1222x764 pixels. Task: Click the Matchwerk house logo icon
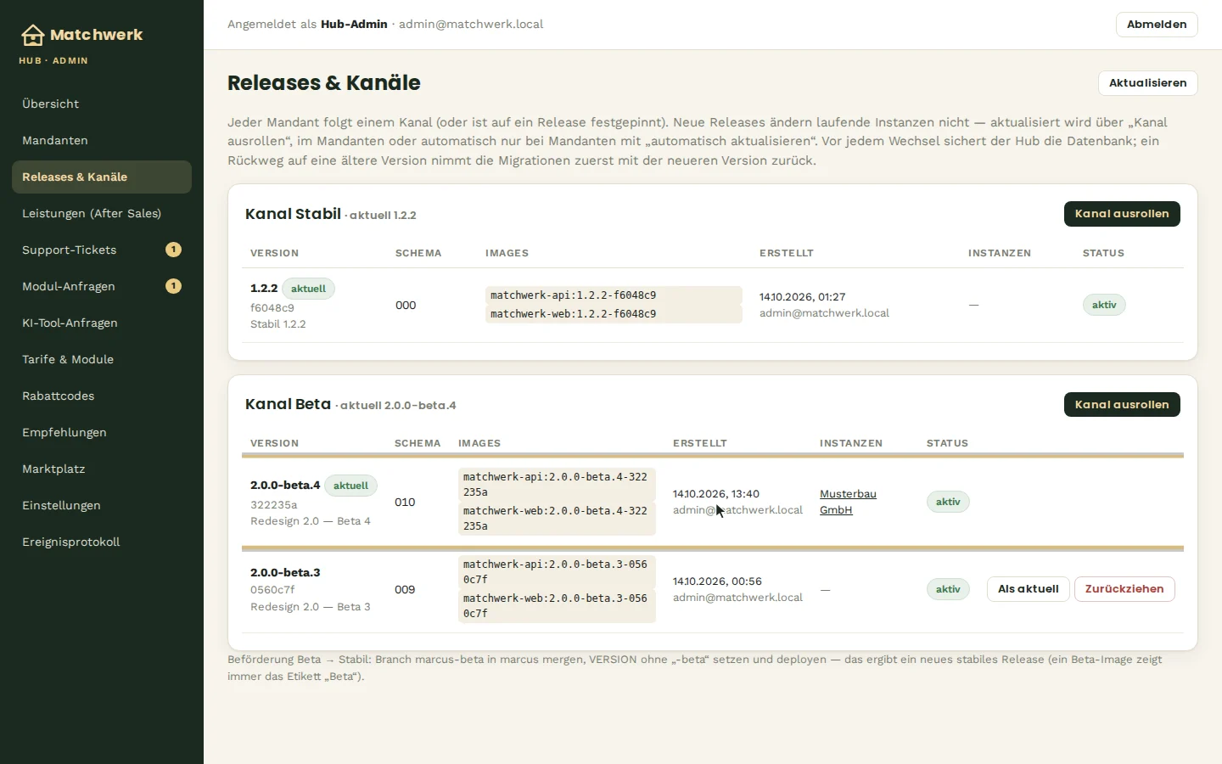click(x=32, y=35)
